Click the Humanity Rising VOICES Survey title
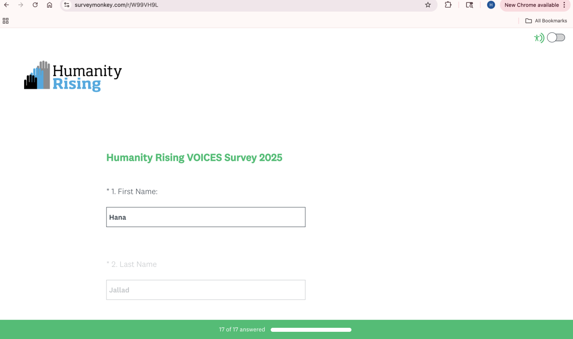 tap(194, 158)
